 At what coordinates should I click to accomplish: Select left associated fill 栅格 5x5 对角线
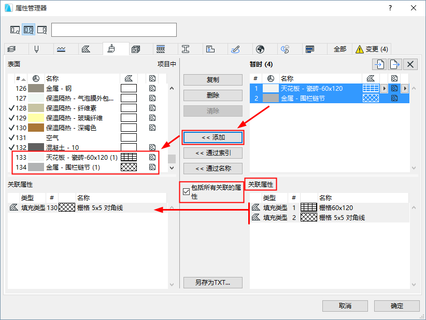pos(88,207)
